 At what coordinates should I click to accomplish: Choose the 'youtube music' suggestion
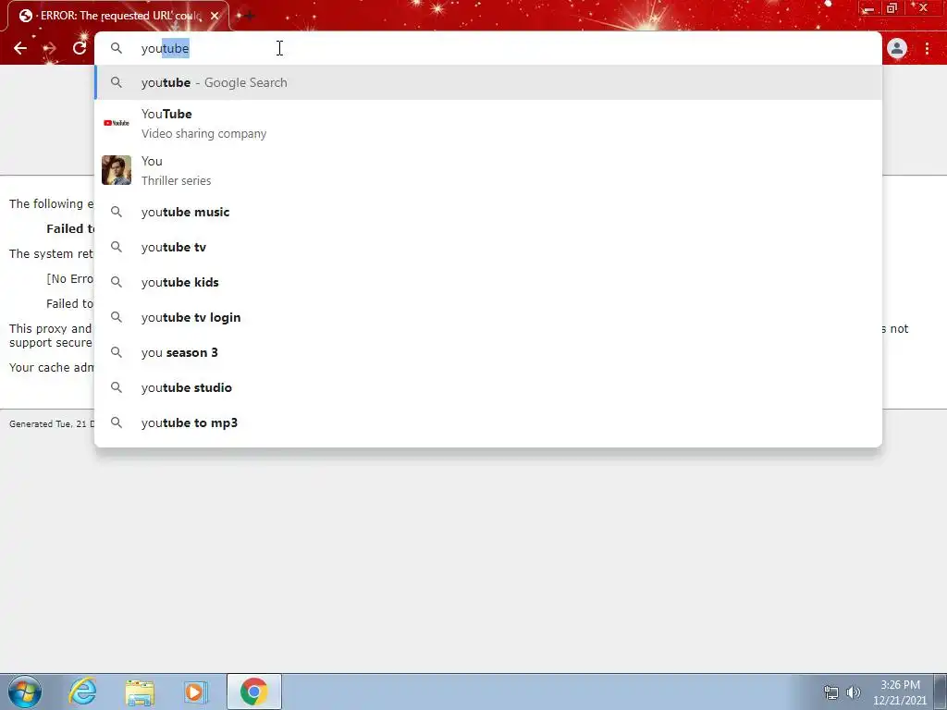(x=488, y=212)
